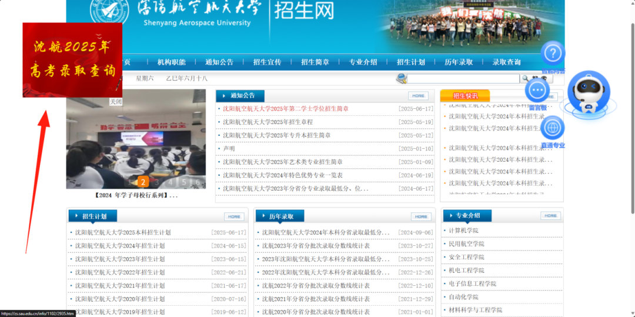Open 沈阳航空航天大学2025本科招生计划 link
This screenshot has height=317, width=635.
123,232
